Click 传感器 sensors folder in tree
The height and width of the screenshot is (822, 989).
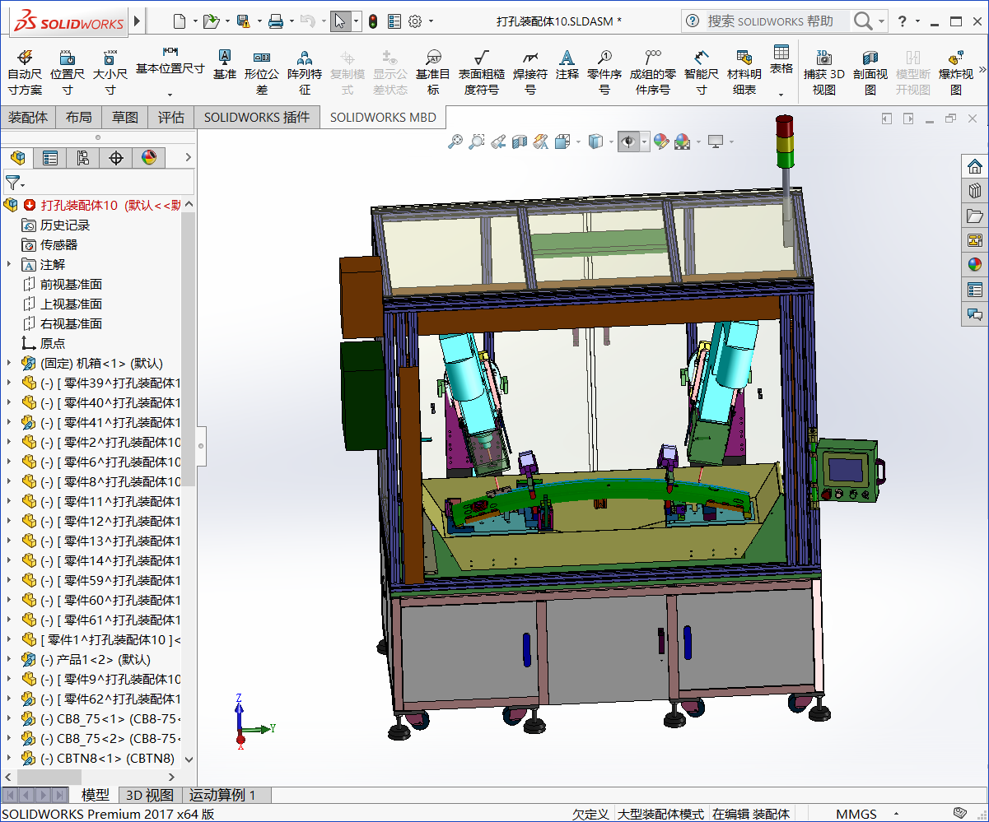tap(59, 244)
